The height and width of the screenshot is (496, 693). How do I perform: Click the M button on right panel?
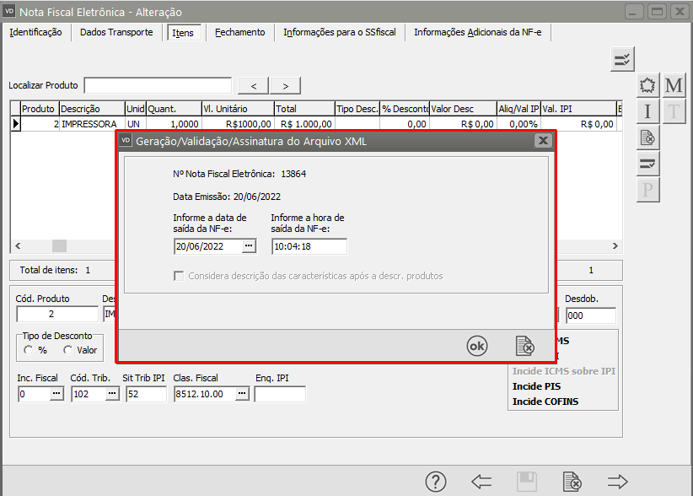(674, 86)
